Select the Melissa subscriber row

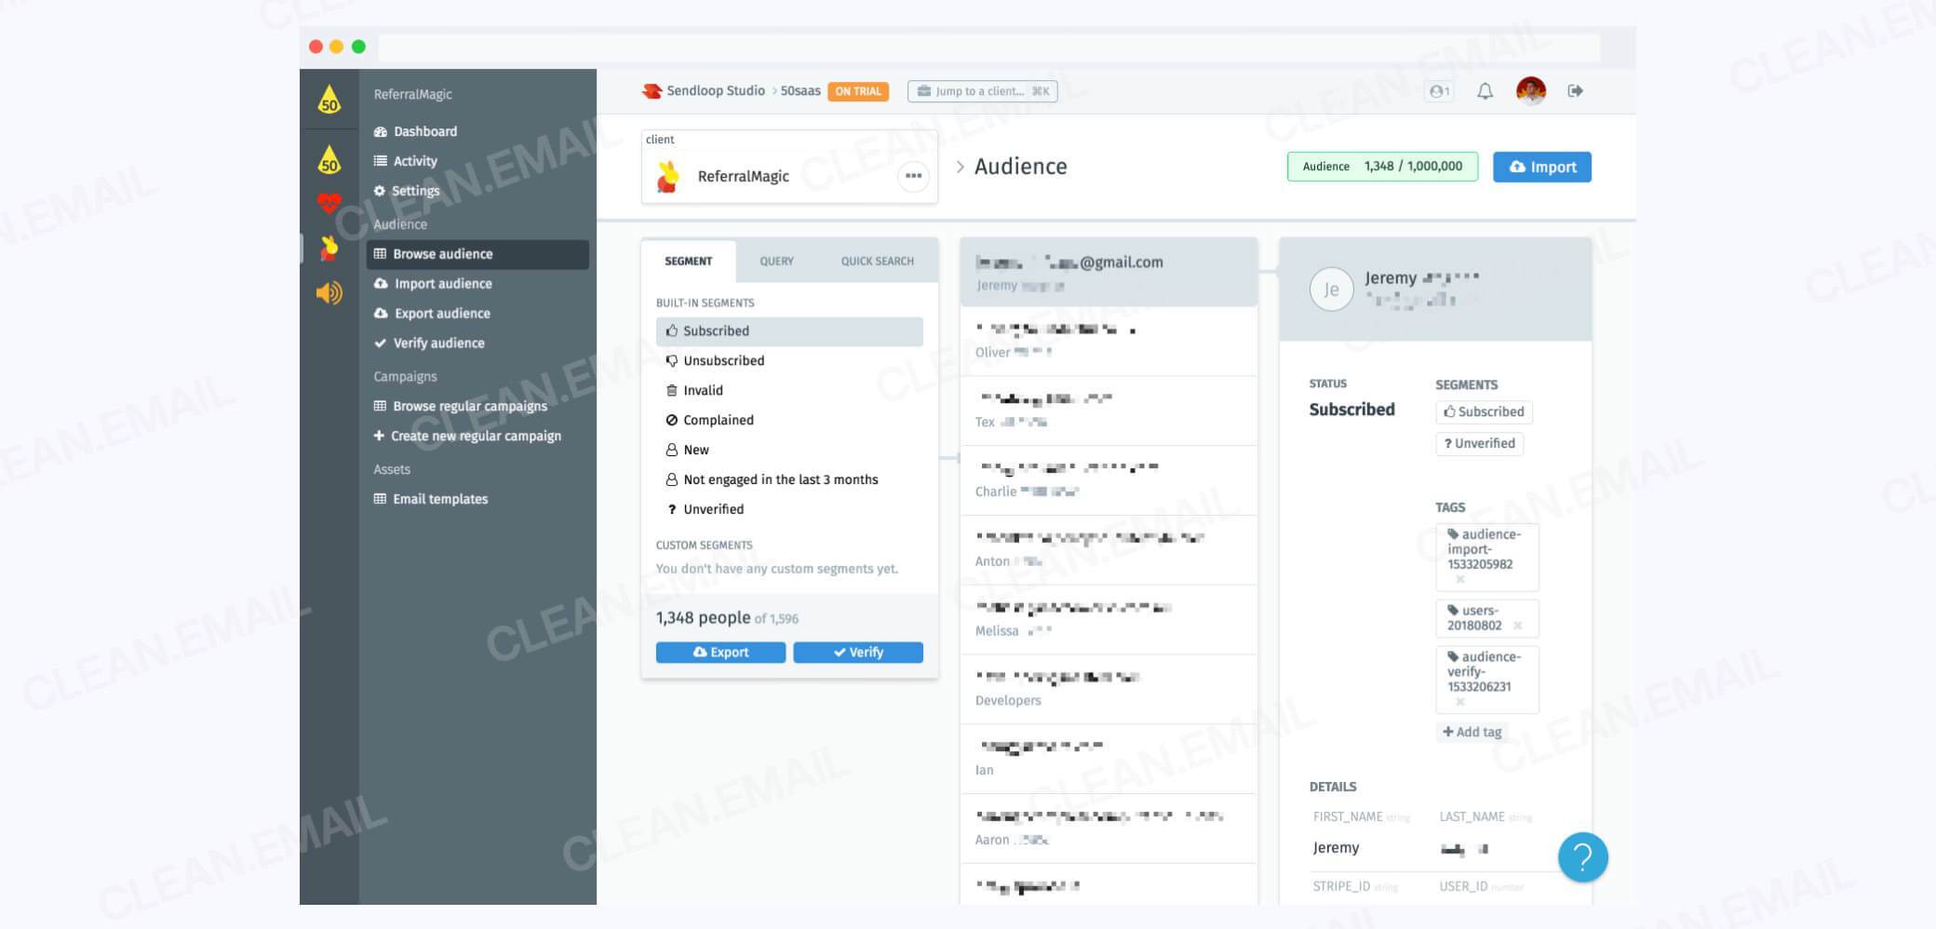(1109, 620)
